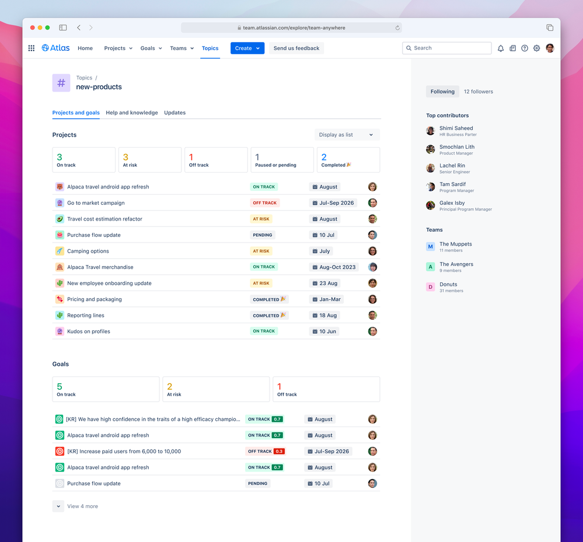Select Topics in the navigation bar
Viewport: 583px width, 542px height.
[210, 48]
